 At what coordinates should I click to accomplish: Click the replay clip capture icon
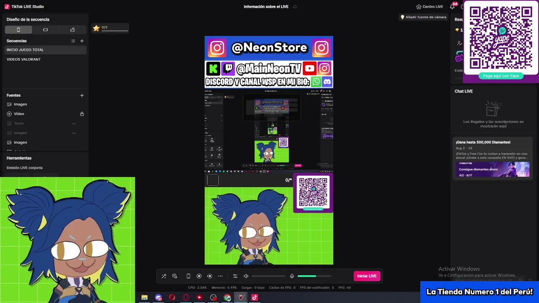(x=210, y=276)
